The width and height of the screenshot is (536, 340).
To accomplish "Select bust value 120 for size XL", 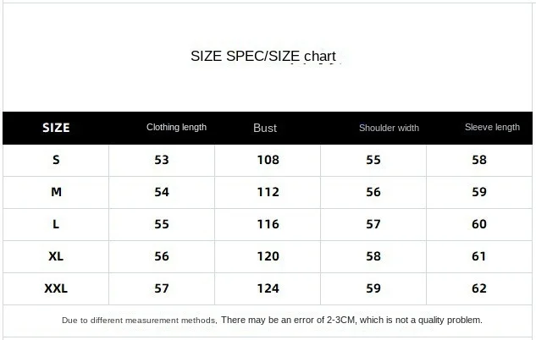I will 268,256.
